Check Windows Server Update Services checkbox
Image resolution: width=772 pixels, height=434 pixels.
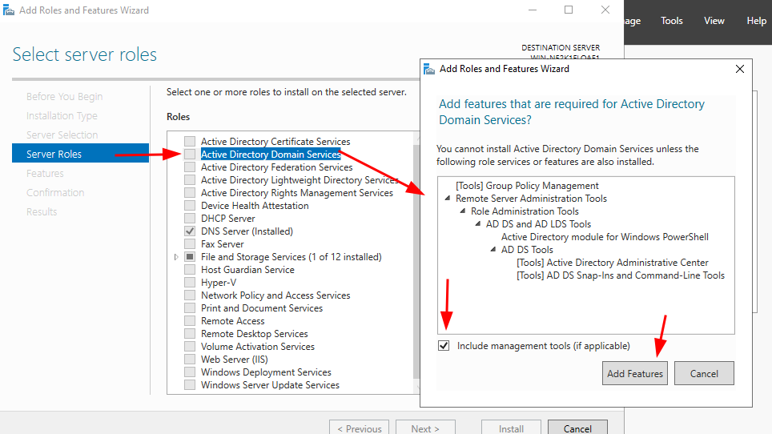(190, 384)
